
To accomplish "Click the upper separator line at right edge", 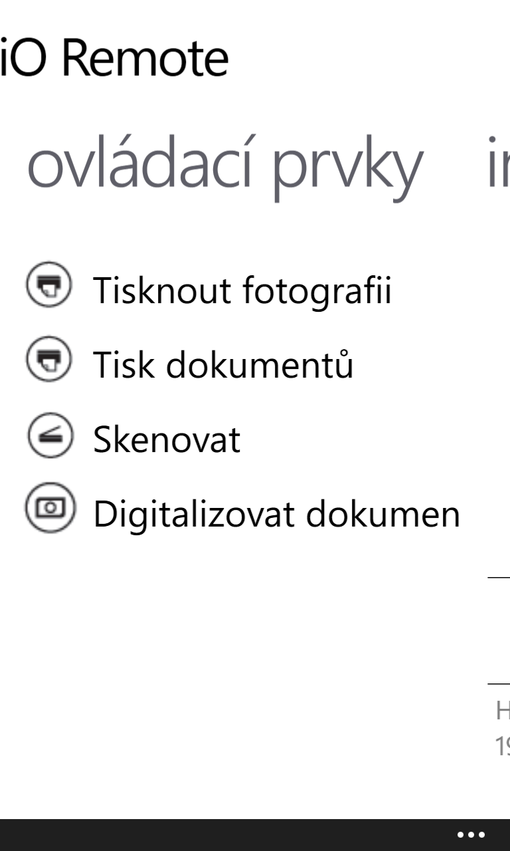I will point(499,578).
